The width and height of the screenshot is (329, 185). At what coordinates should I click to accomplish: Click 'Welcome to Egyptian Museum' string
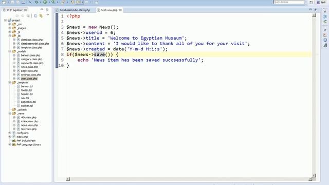(146, 38)
